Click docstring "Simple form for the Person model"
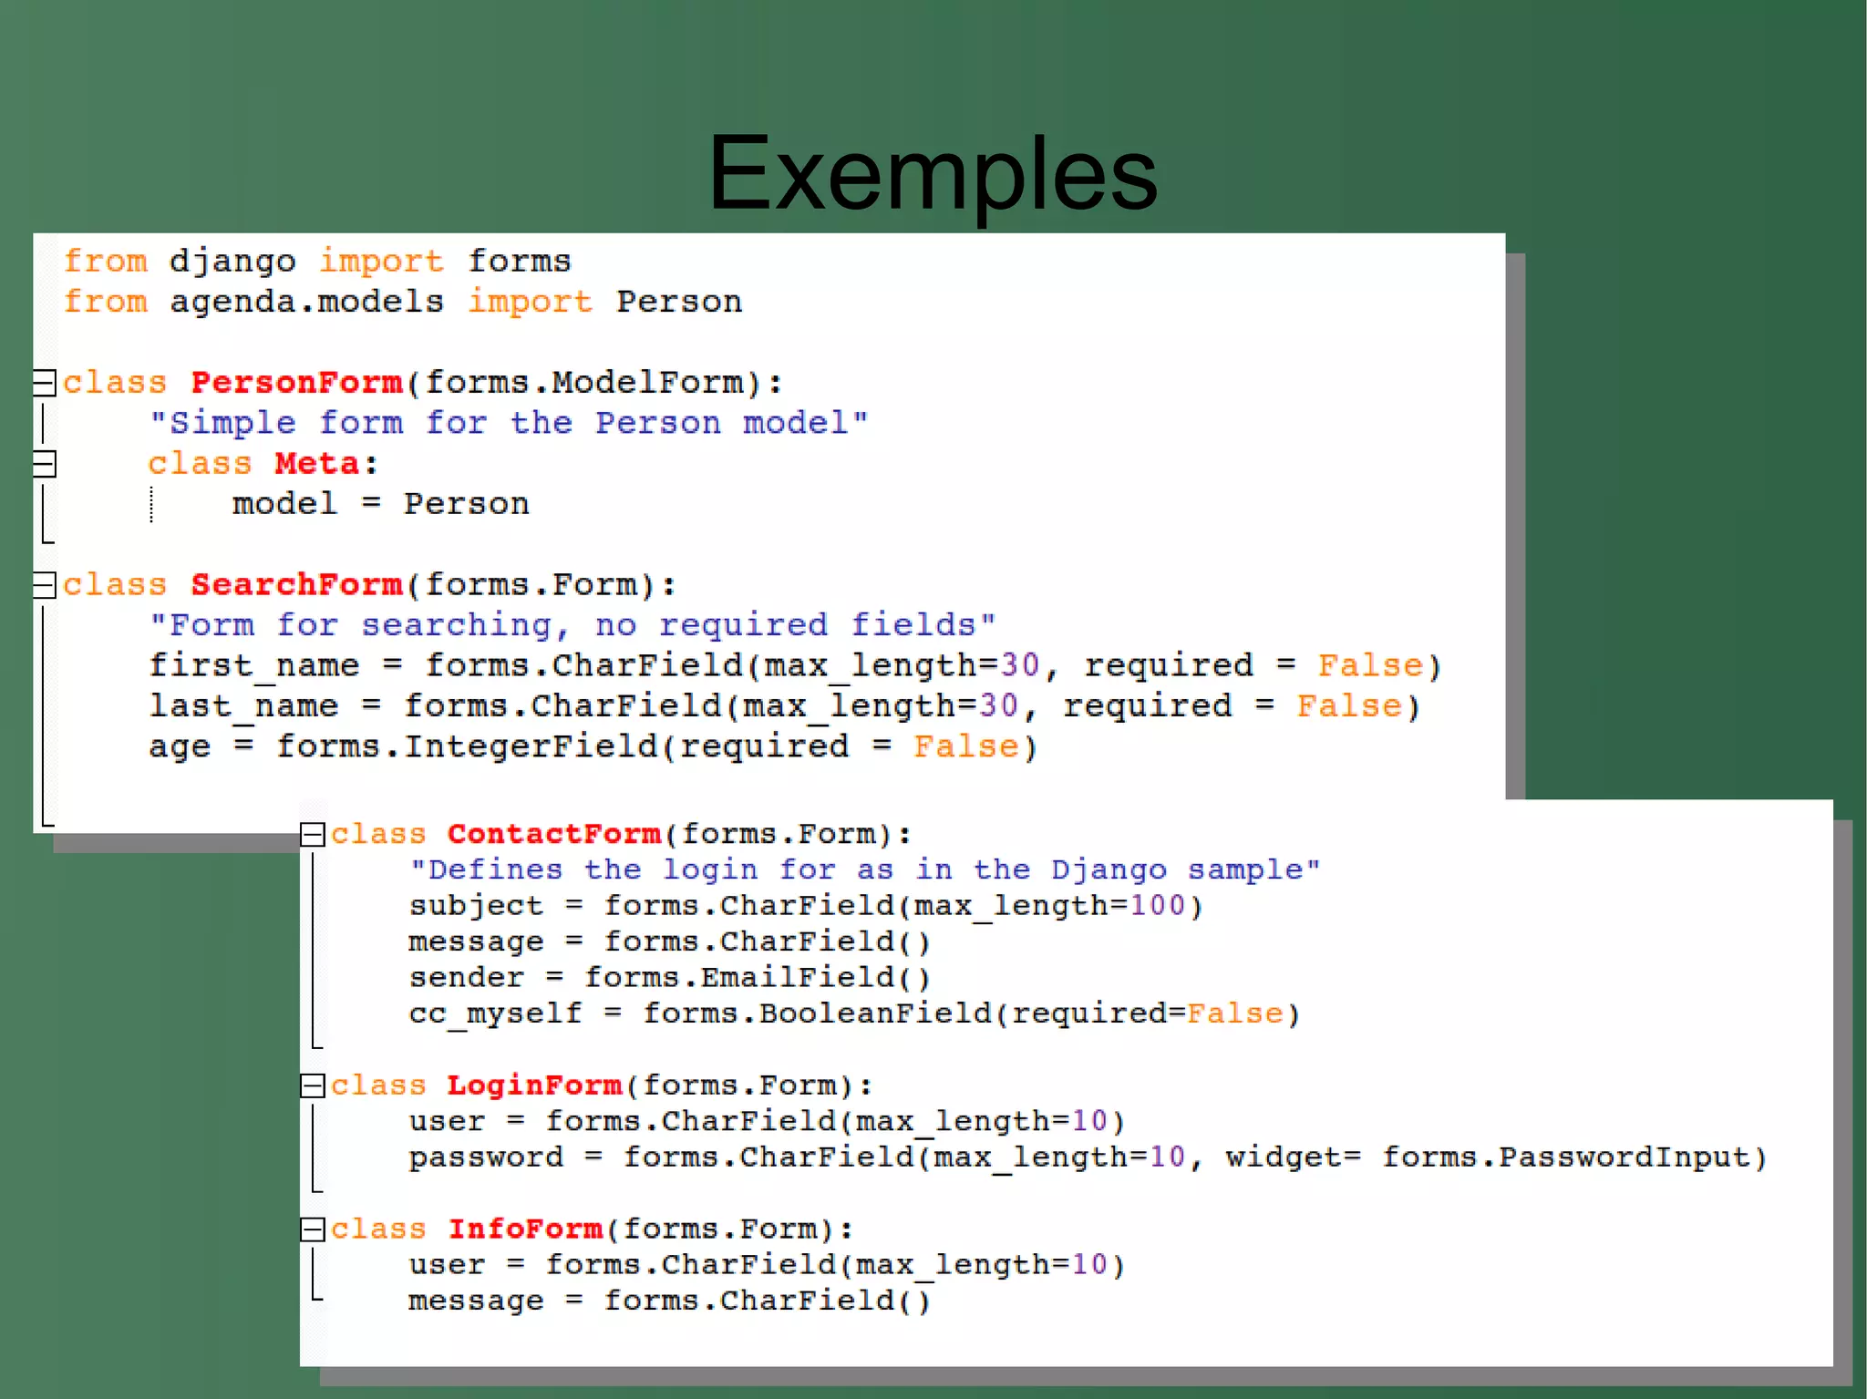 (x=509, y=423)
